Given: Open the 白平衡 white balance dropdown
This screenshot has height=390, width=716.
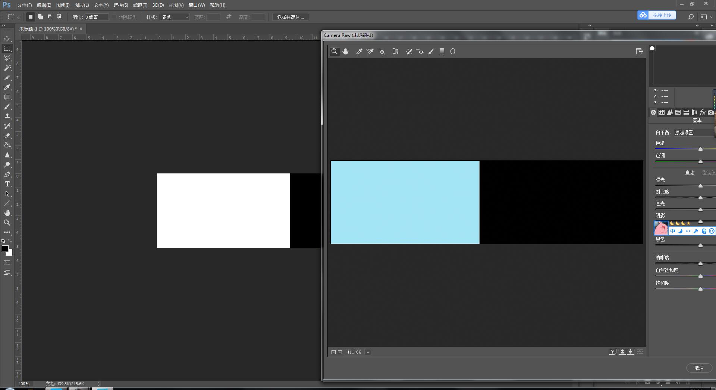Looking at the screenshot, I should point(694,132).
